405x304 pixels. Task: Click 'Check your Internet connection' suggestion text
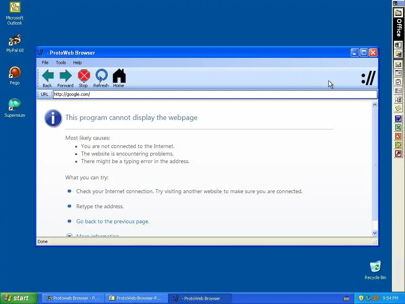[189, 192]
